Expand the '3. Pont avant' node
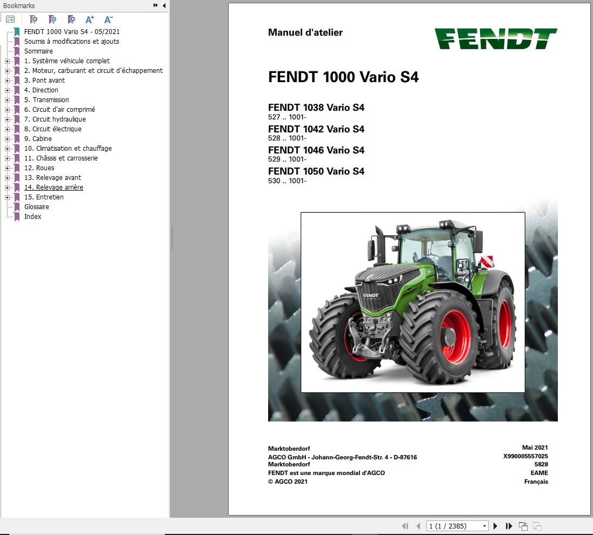Viewport: 593px width, 535px height. [x=7, y=81]
